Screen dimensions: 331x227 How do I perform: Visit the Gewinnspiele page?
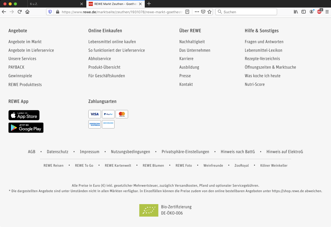point(20,76)
